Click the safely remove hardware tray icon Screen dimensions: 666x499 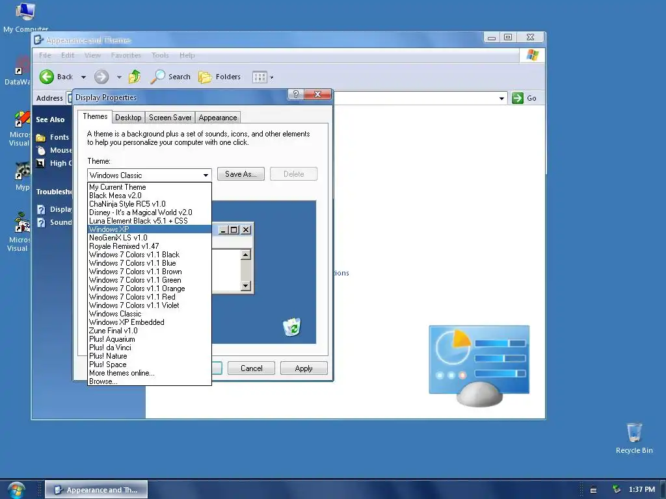point(617,490)
